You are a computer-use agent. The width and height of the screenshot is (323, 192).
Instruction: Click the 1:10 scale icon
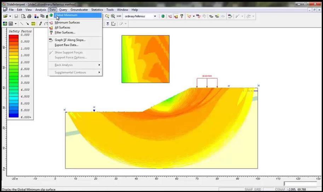click(x=119, y=16)
